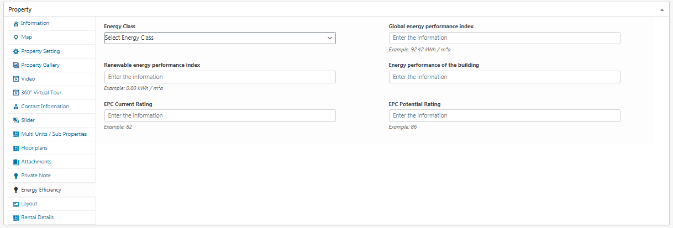The height and width of the screenshot is (228, 673).
Task: Click the Video play icon
Action: pos(16,79)
